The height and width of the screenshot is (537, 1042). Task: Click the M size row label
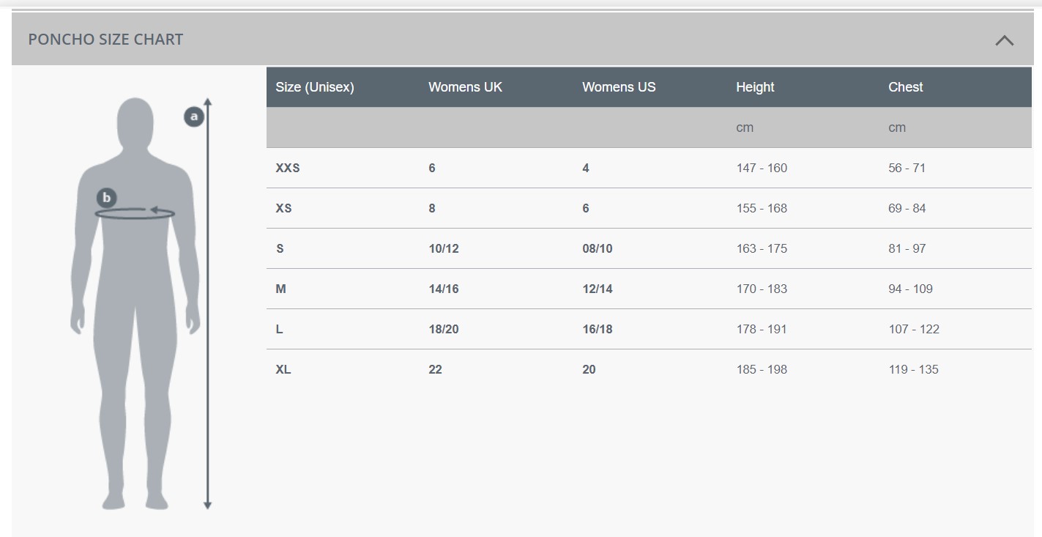pyautogui.click(x=280, y=289)
